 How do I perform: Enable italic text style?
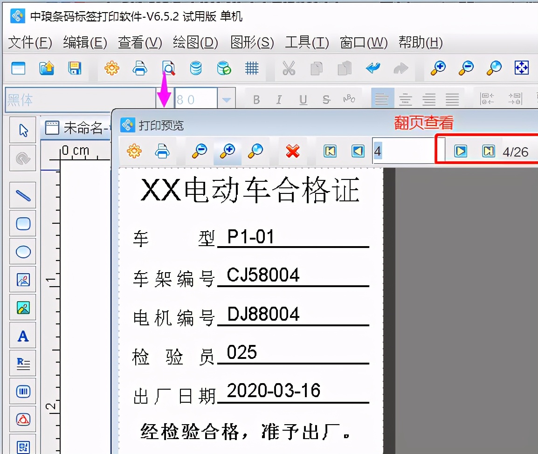(x=279, y=98)
